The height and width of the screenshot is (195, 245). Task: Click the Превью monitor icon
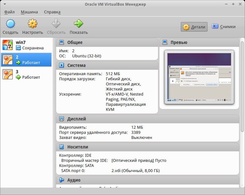[165, 42]
